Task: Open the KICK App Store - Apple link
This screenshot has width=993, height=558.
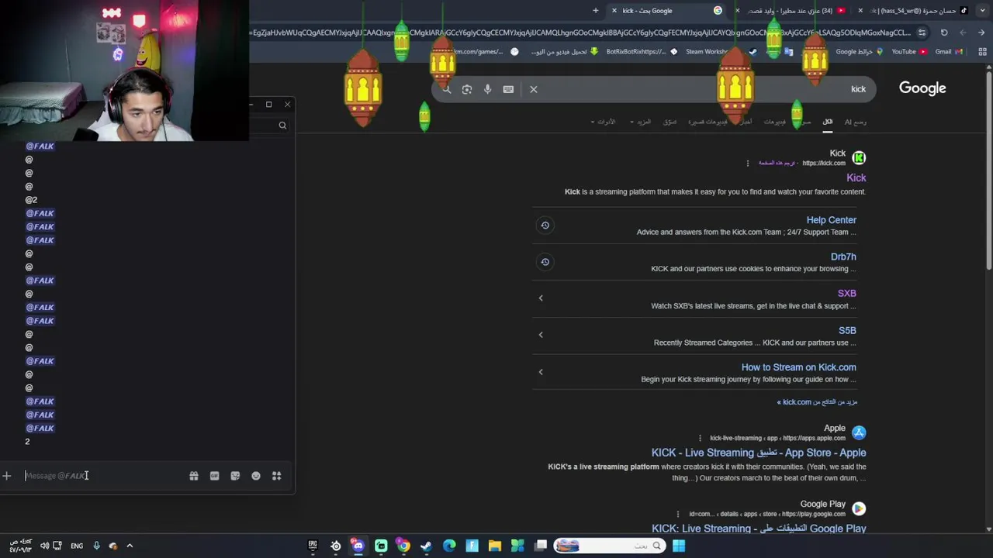Action: click(759, 453)
